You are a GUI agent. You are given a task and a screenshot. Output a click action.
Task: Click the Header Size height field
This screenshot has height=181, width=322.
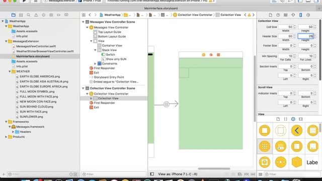(x=306, y=36)
